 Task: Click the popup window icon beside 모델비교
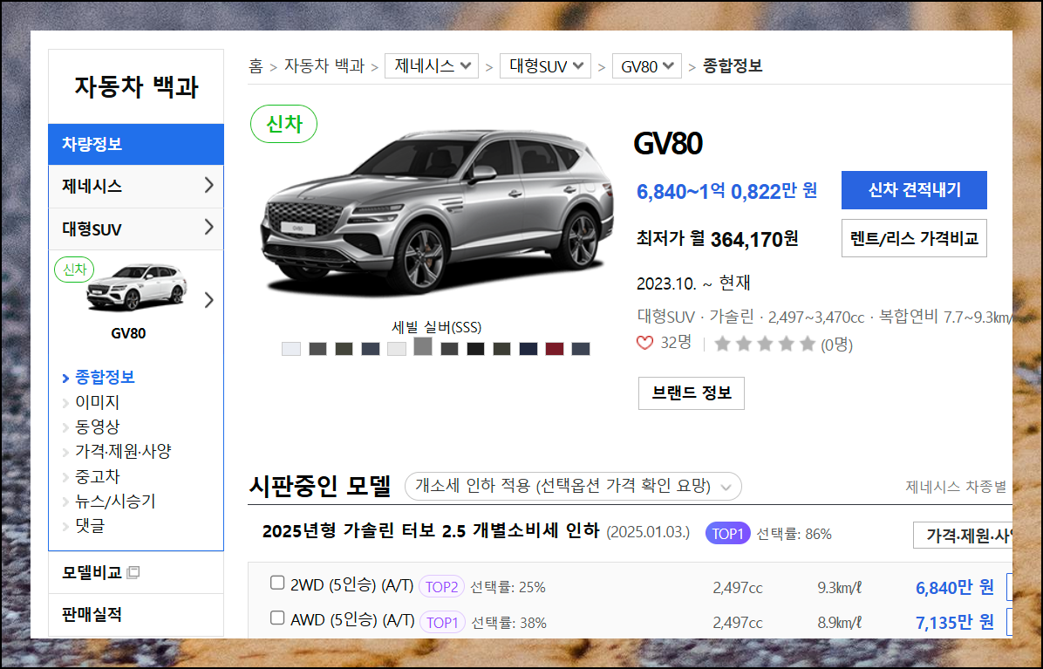point(133,572)
